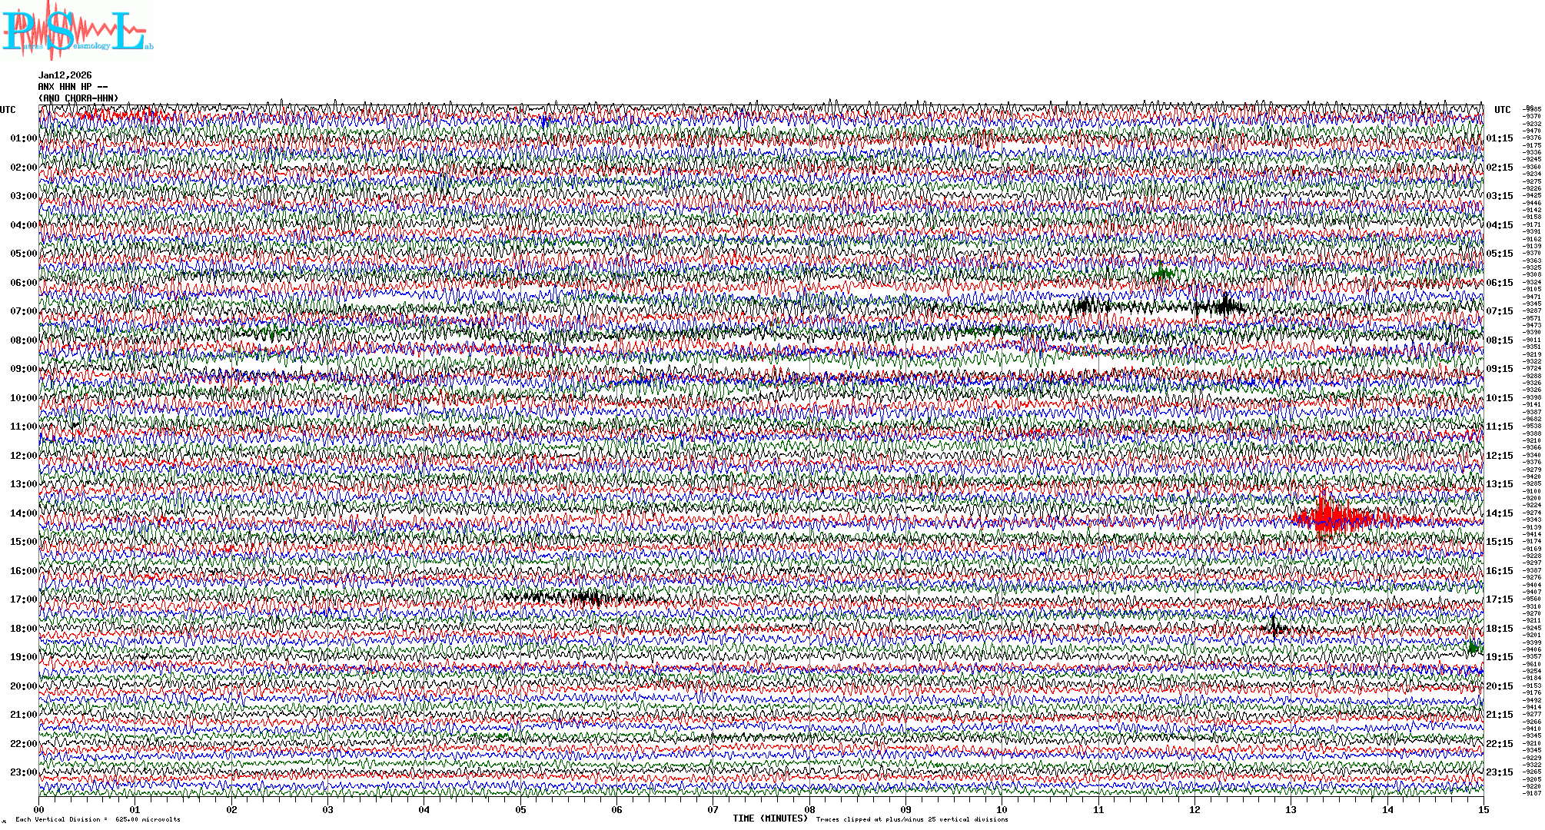Click the vertical division microvolts footnote

(98, 819)
